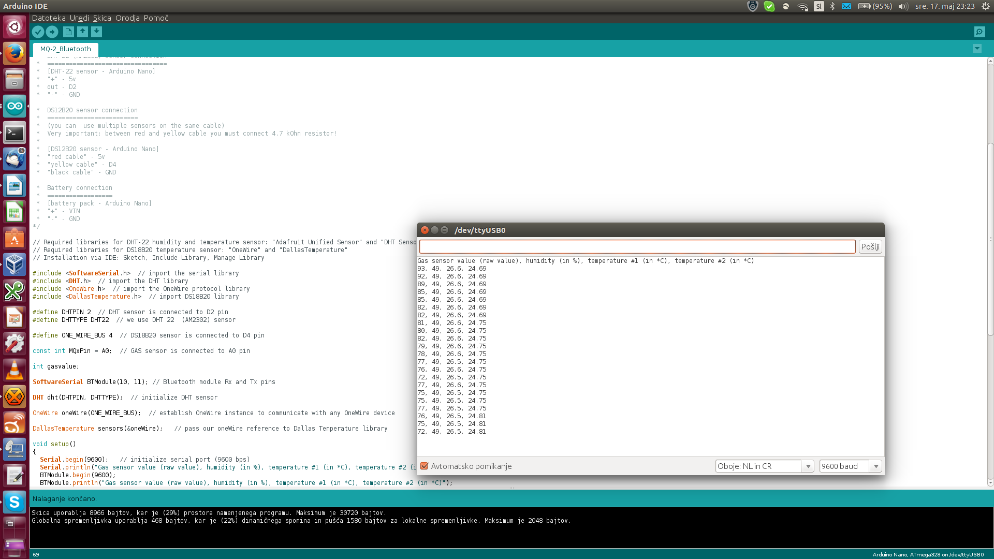Screen dimensions: 994x559
Task: Click the date and time sre. 17. maj 23:23
Action: (x=945, y=6)
